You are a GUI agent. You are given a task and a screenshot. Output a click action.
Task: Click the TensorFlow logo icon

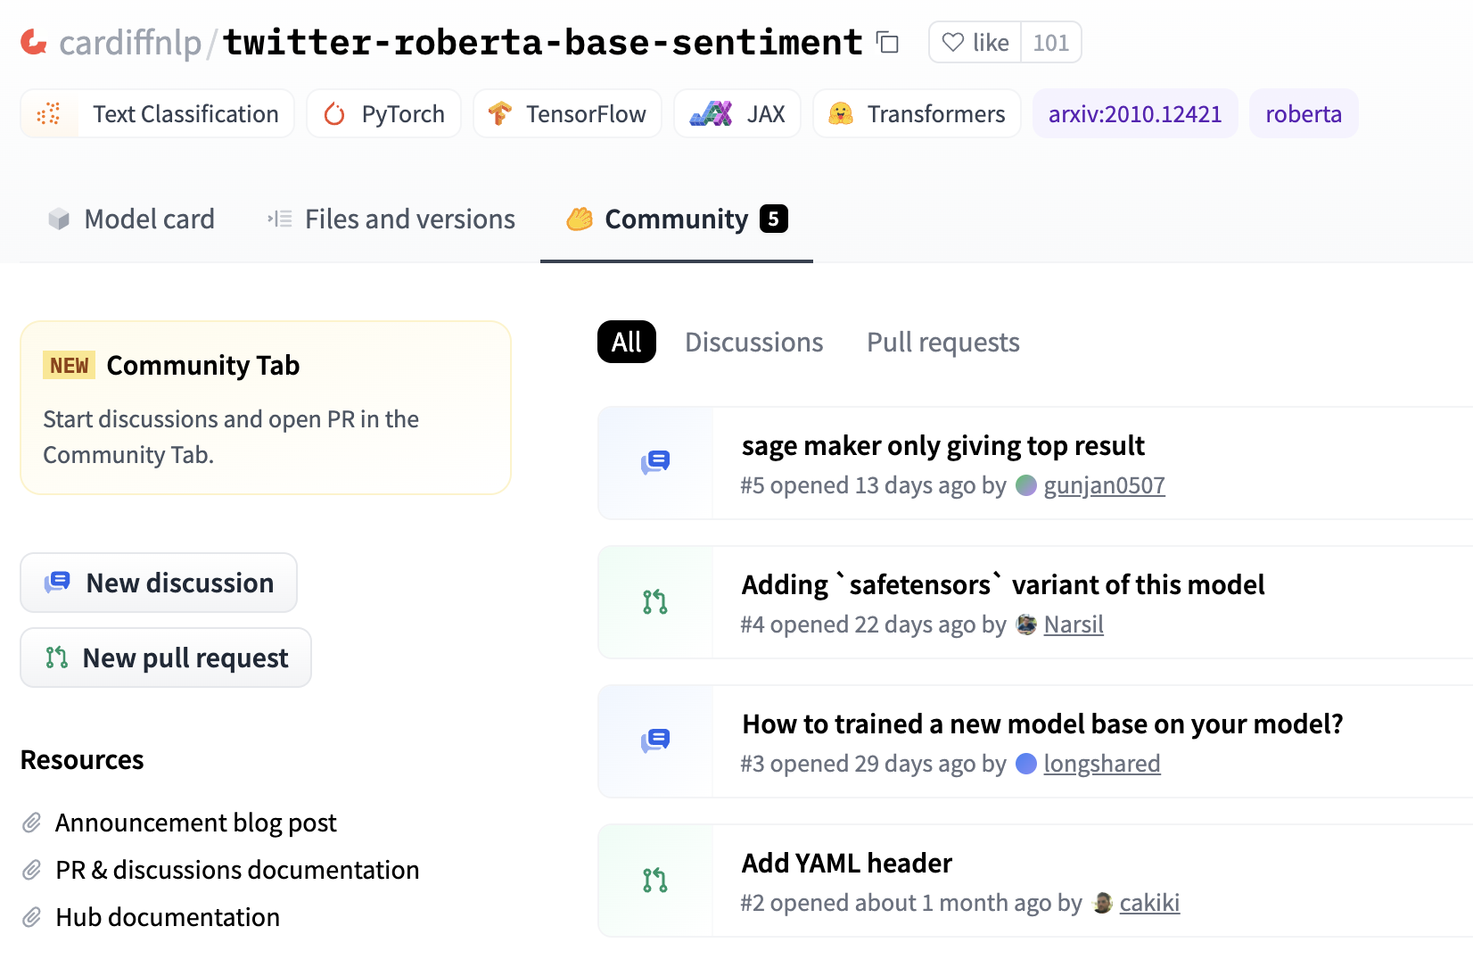[x=499, y=113]
